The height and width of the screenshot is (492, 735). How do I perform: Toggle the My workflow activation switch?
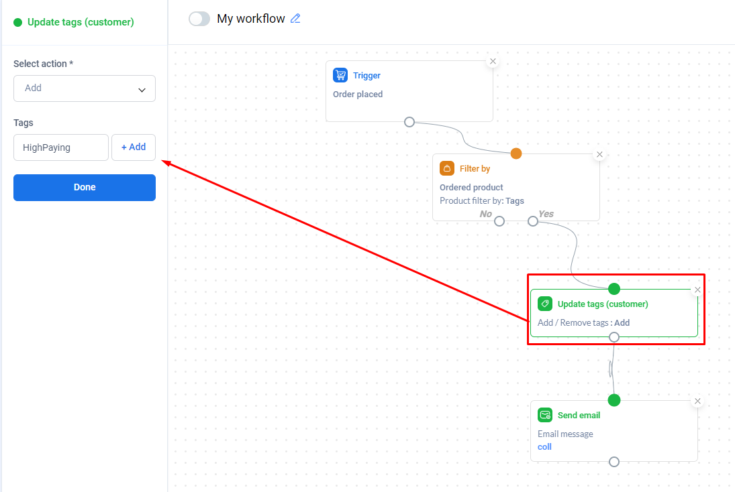(199, 19)
